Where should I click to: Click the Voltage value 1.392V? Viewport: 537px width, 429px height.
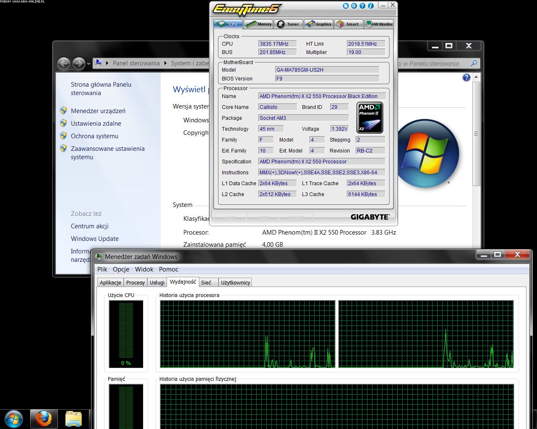(339, 129)
